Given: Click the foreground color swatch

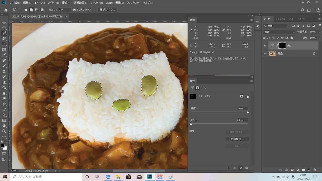Looking at the screenshot, I should pyautogui.click(x=3, y=146).
